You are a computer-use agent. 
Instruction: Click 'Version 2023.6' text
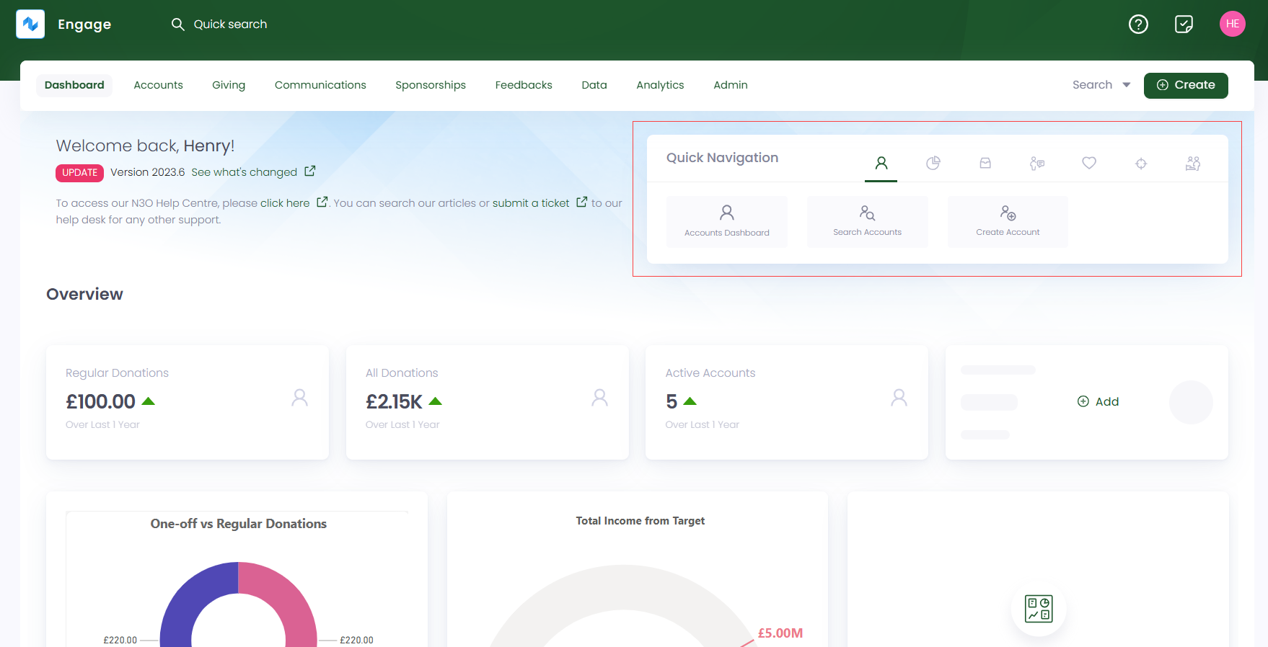tap(148, 172)
